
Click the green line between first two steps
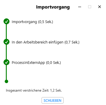point(6,32)
